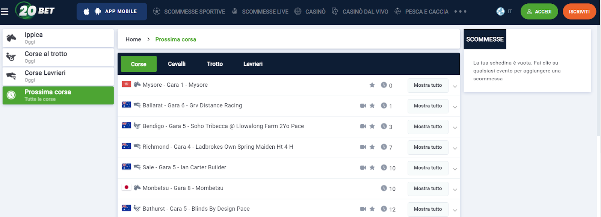
Task: Click Mysore - Gara 1 race name
Action: (x=175, y=85)
